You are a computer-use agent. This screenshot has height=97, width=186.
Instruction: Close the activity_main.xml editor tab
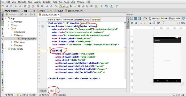(59, 15)
